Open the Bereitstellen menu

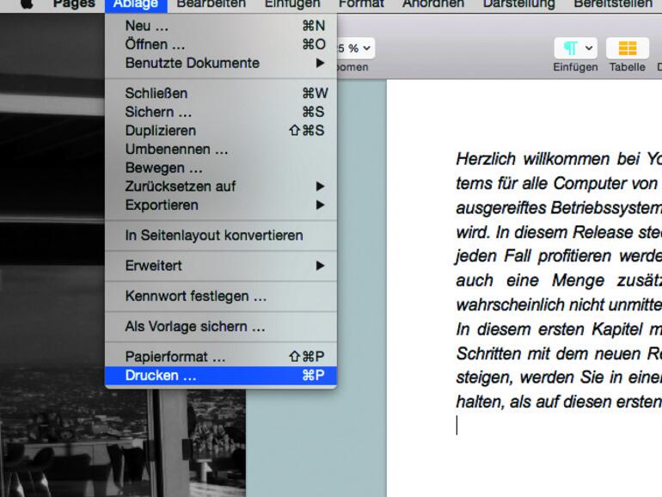click(x=613, y=4)
